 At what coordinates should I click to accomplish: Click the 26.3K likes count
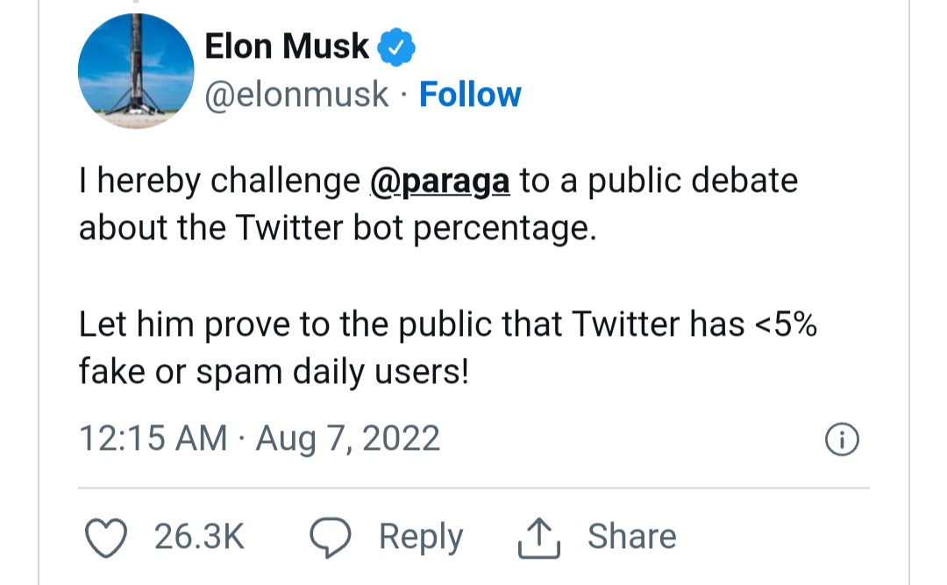click(199, 537)
